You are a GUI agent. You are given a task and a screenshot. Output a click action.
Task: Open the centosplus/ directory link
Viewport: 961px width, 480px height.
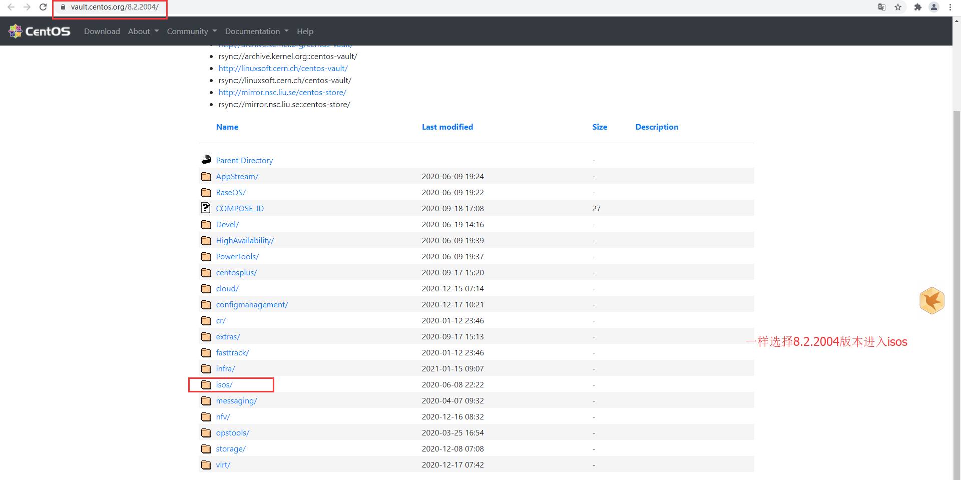pos(237,272)
